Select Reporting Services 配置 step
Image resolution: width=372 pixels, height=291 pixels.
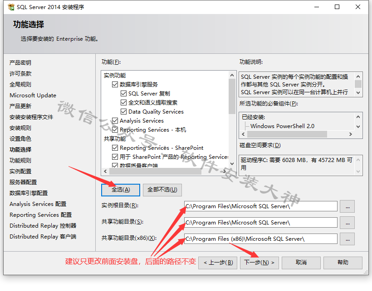click(40, 215)
